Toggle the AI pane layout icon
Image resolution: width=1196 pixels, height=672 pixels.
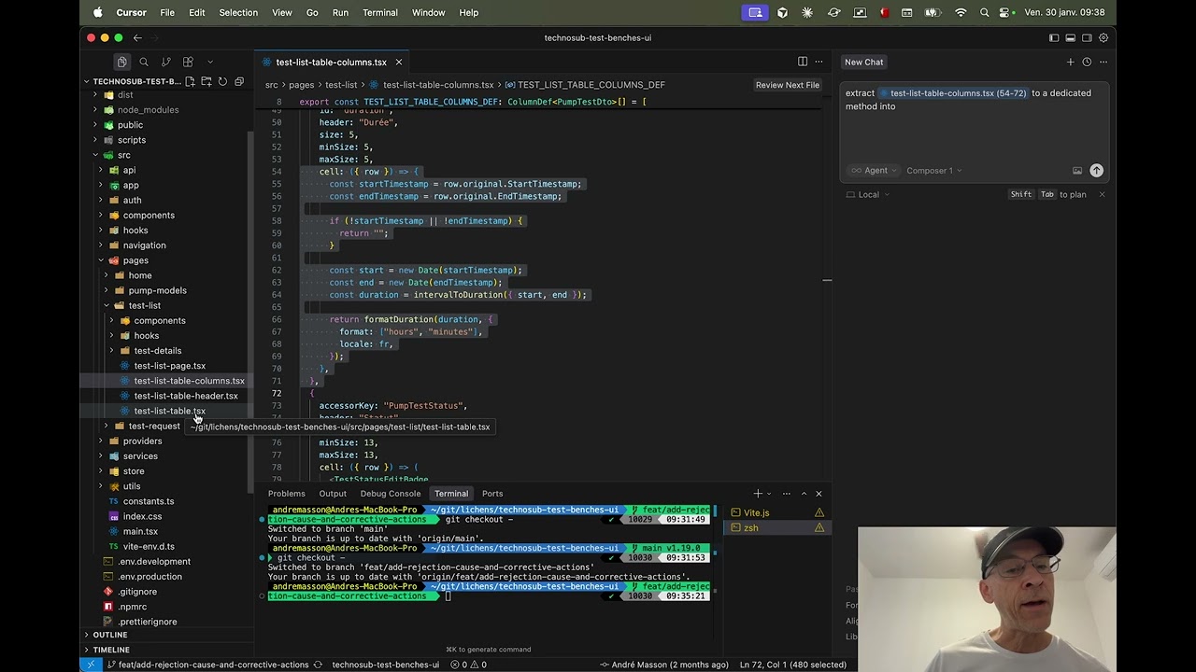(x=1087, y=38)
